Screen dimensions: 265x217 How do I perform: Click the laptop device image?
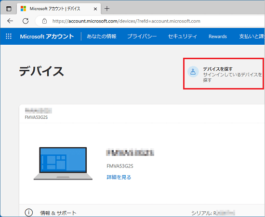pos(63,163)
